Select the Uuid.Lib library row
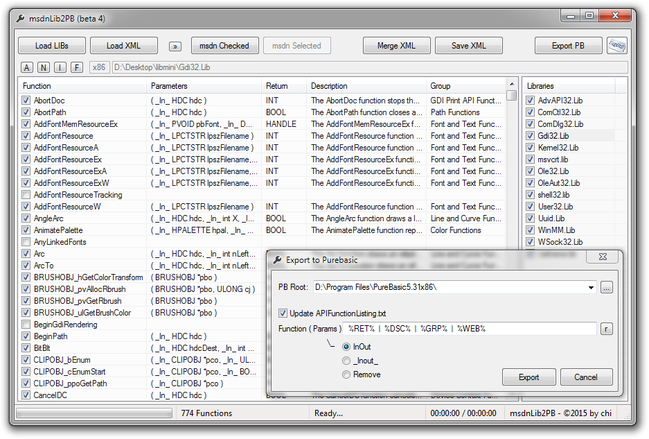The image size is (649, 439). coord(570,218)
